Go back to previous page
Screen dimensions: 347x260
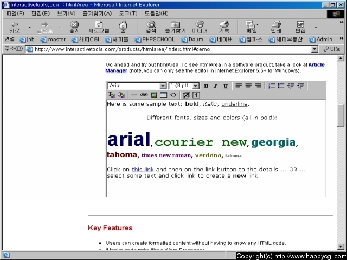pyautogui.click(x=15, y=27)
